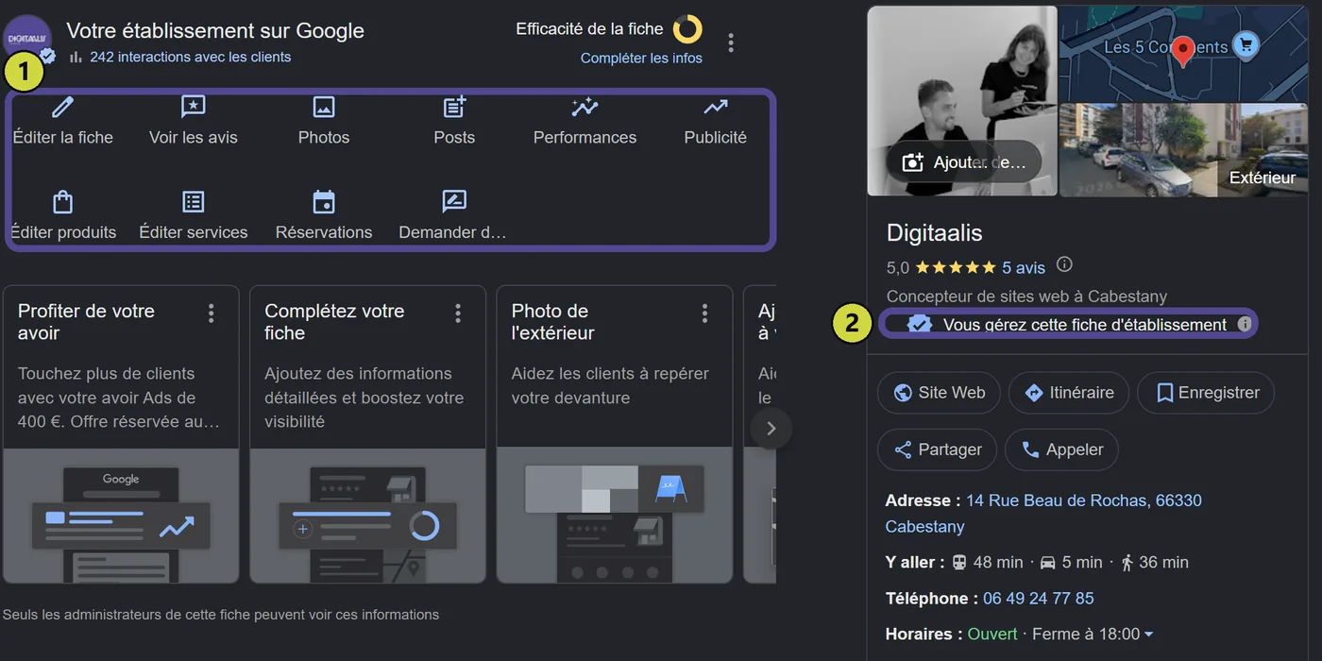
Task: Open the Photo de l'extérieur card
Action: click(615, 434)
